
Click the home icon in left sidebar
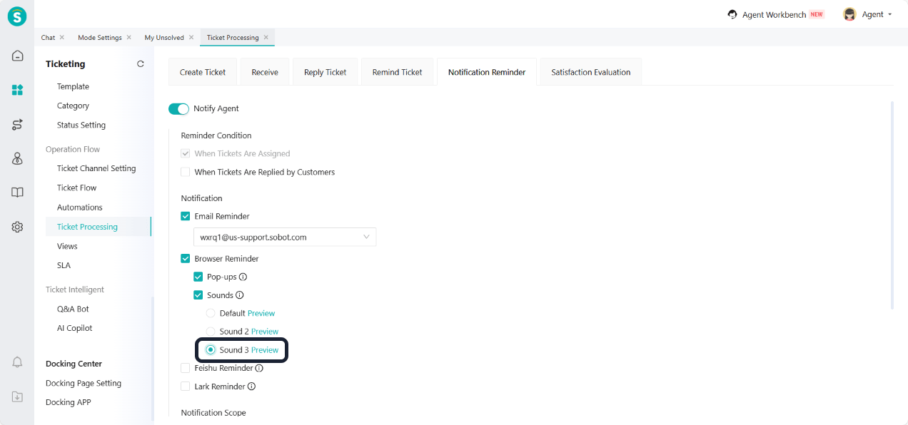[x=17, y=56]
